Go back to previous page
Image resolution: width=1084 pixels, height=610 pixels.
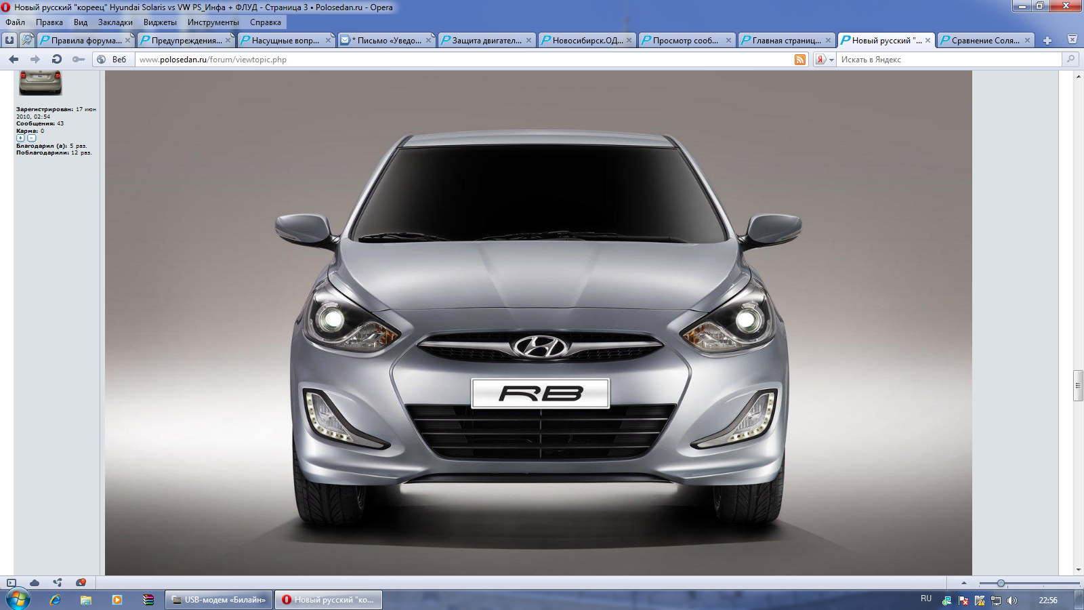click(14, 60)
